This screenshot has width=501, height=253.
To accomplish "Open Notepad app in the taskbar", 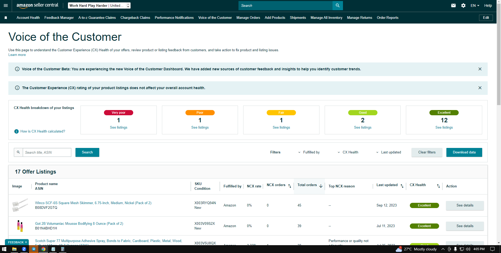I will pos(53,249).
